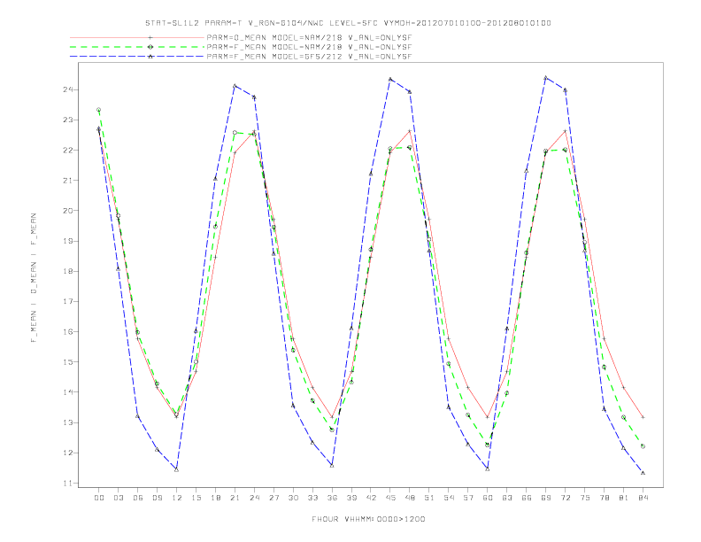Click y-axis tick label 22
The image size is (701, 542).
(67, 151)
